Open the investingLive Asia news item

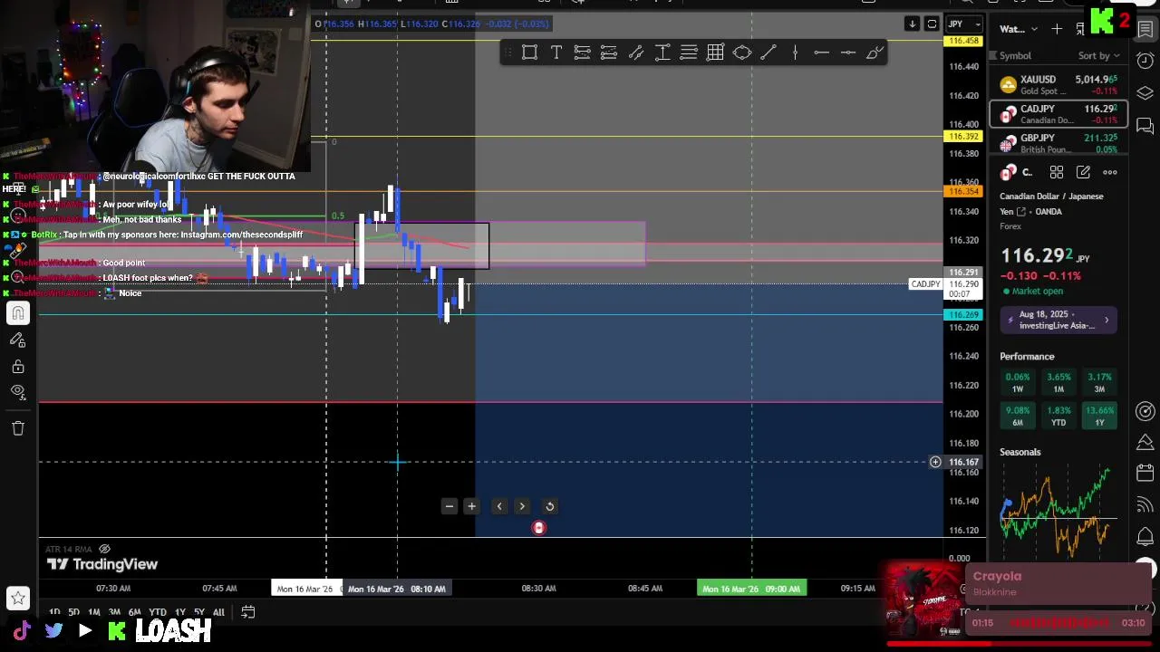(1058, 320)
